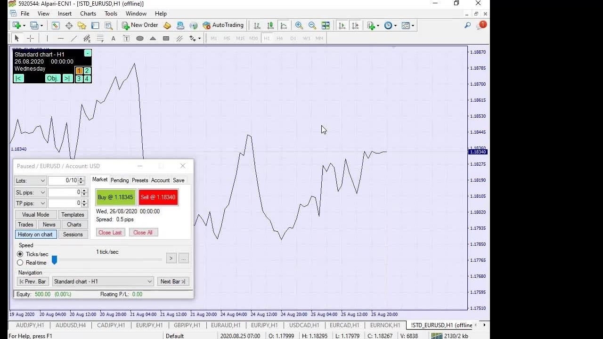Select the Ticks/sec radio button
Viewport: 603px width, 339px height.
(x=20, y=254)
